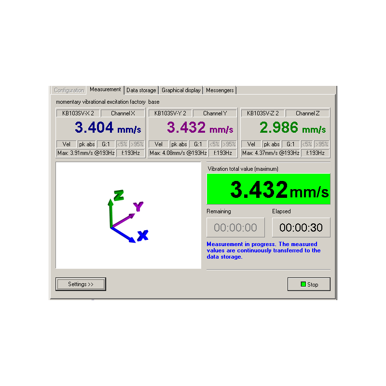
Task: Click the f:193Hz field in Channel X
Action: click(130, 153)
